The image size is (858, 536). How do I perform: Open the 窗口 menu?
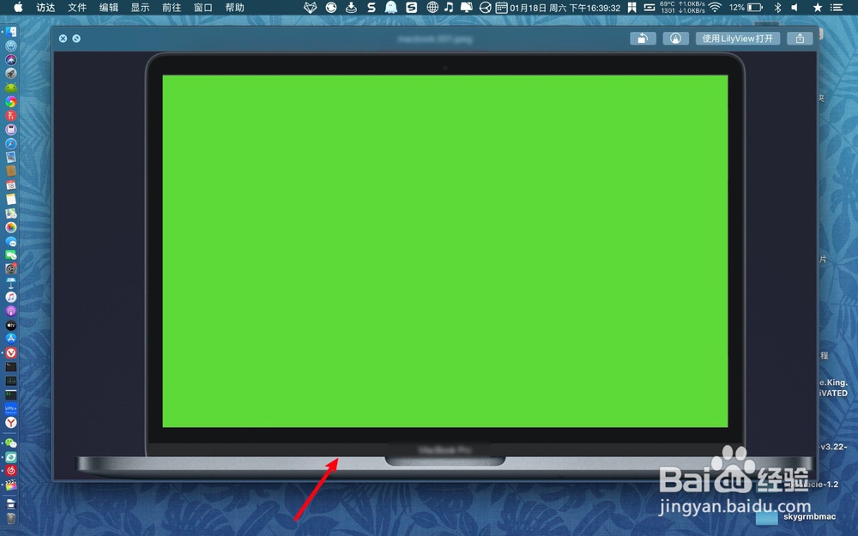[x=203, y=7]
